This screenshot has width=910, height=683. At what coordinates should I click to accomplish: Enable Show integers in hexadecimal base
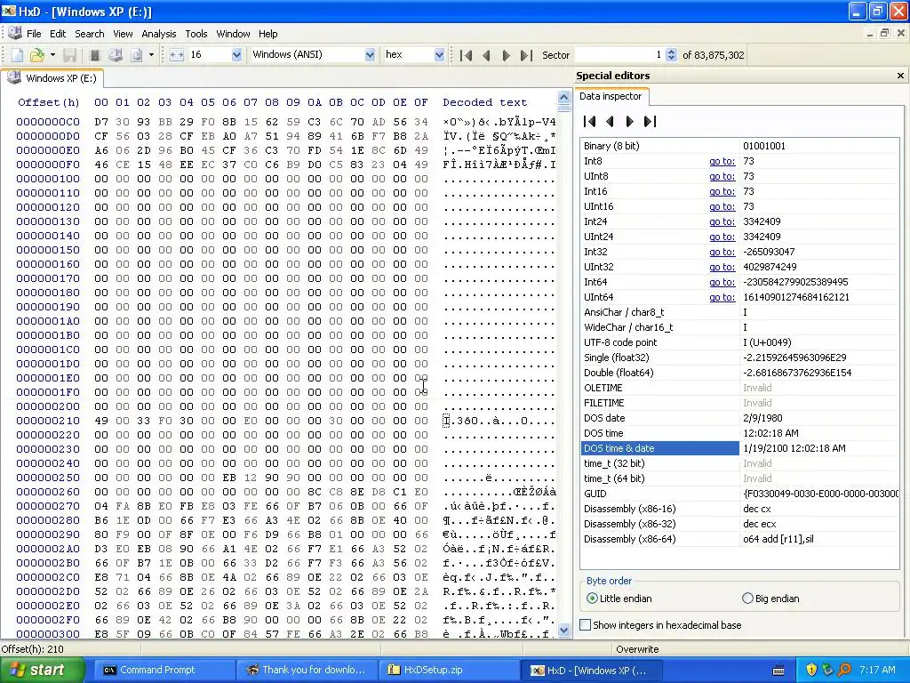(586, 625)
